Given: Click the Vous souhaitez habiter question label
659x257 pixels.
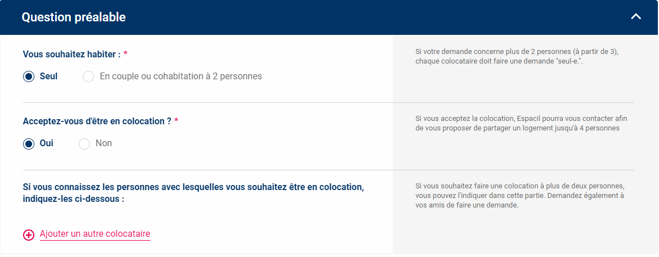Looking at the screenshot, I should click(x=72, y=54).
